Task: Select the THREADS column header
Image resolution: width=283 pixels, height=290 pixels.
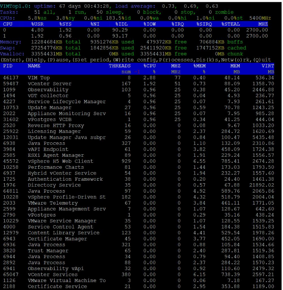Action: (x=120, y=66)
